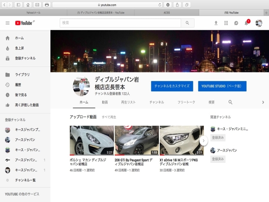Open X1 sDrive 18i MスポーツPKG title
Viewport: 269px width, 202px height.
click(x=179, y=162)
